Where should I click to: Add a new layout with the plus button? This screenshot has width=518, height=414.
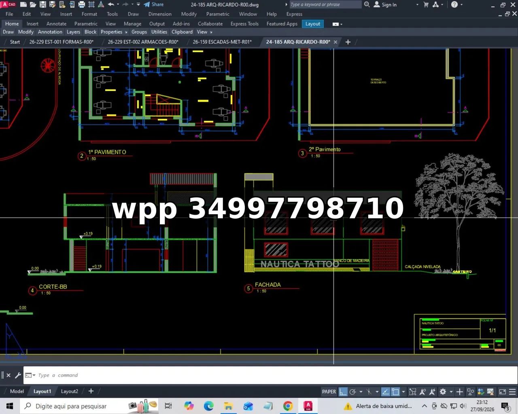tap(91, 391)
